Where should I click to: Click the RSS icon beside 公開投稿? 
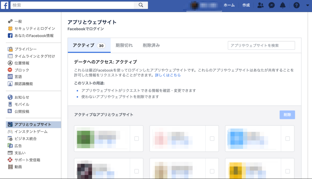(10, 111)
